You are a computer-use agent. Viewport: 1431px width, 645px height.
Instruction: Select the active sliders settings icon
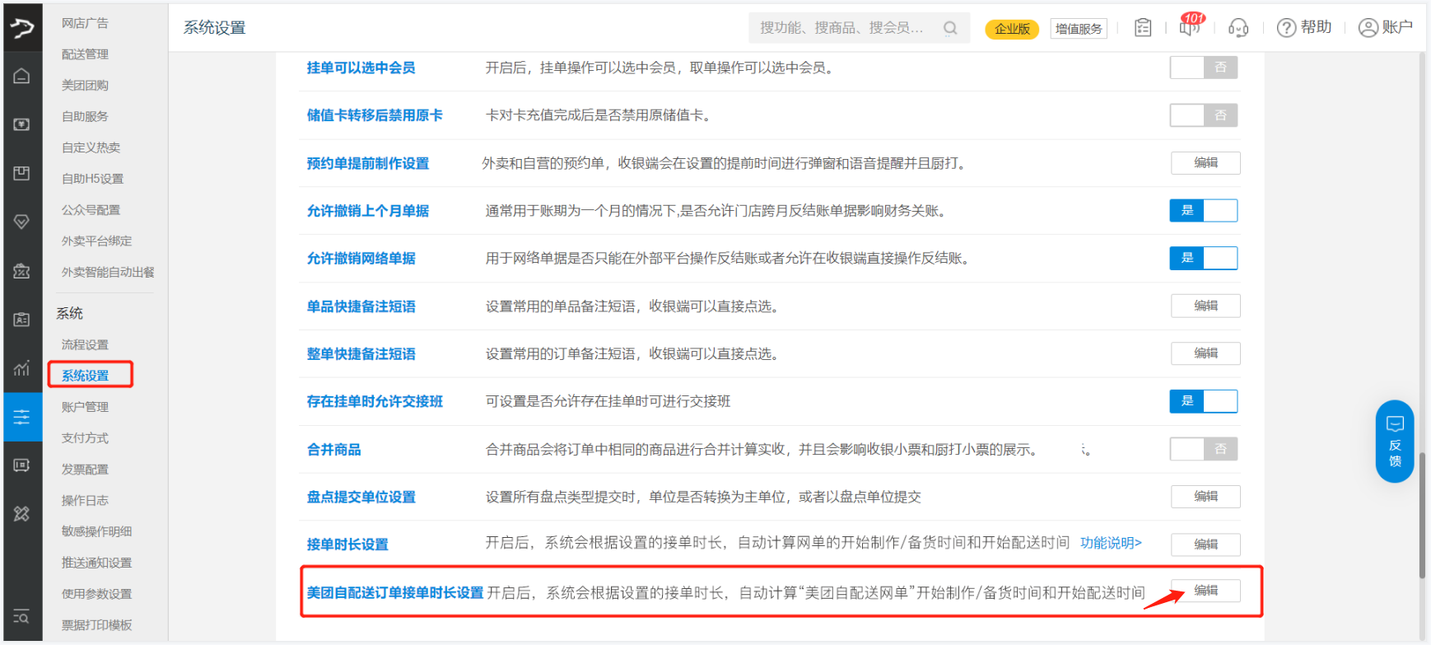click(22, 417)
